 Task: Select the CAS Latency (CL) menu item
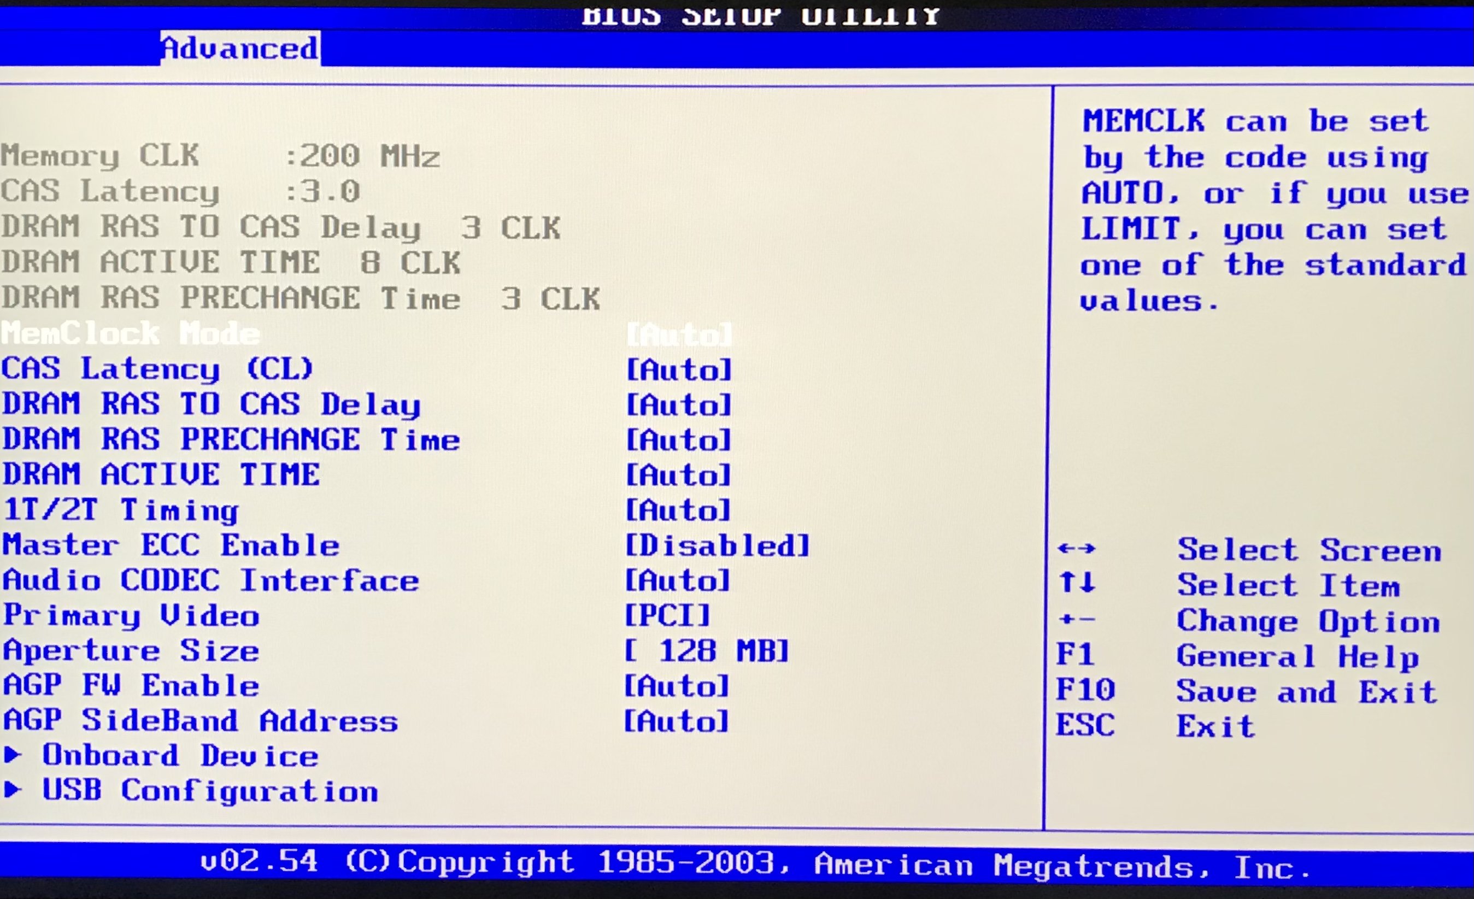coord(157,368)
